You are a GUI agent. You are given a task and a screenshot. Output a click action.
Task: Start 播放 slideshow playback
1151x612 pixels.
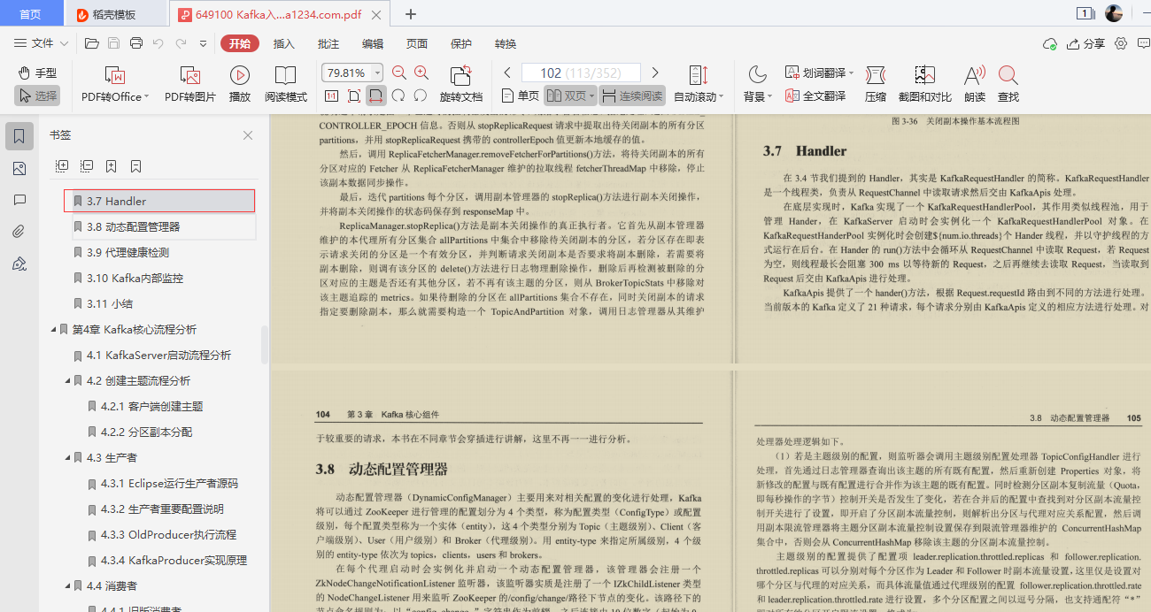click(239, 84)
